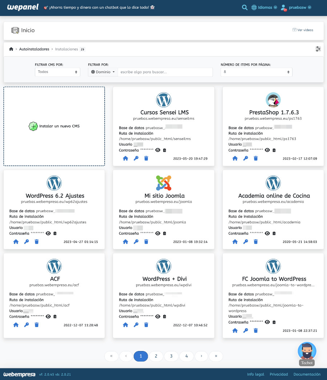
Task: Click key icon for WordPress 6.2 Ajustes
Action: [27, 241]
